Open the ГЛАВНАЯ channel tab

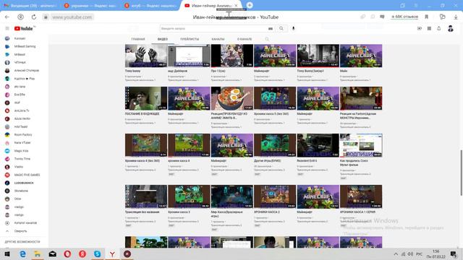click(138, 39)
